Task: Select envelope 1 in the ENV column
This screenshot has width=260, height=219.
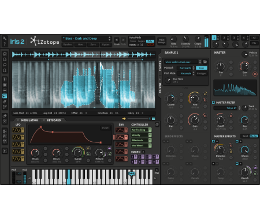Action: tap(121, 130)
